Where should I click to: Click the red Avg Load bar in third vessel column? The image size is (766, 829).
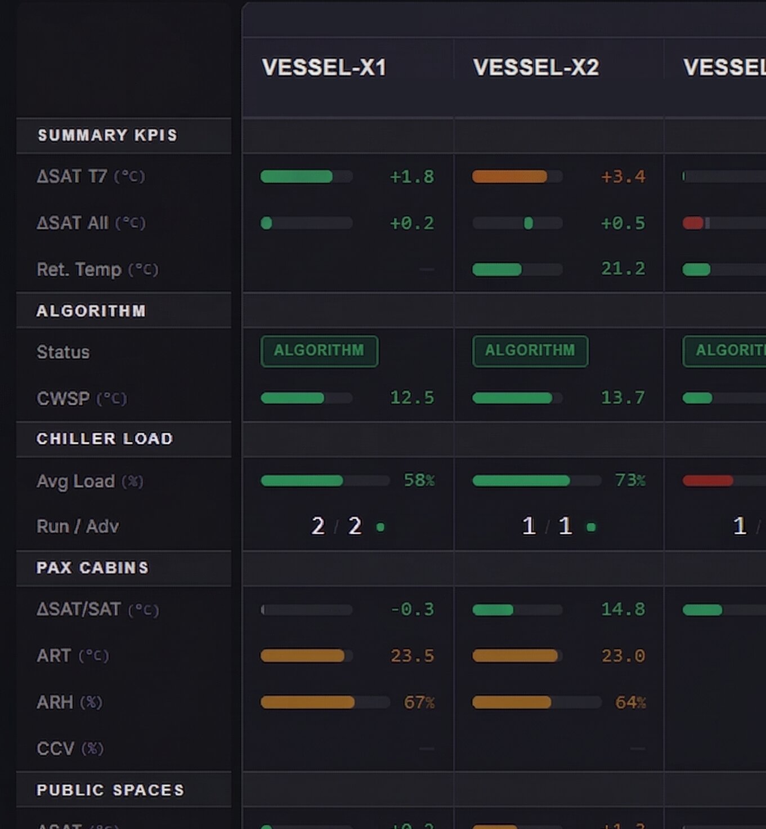click(x=708, y=480)
